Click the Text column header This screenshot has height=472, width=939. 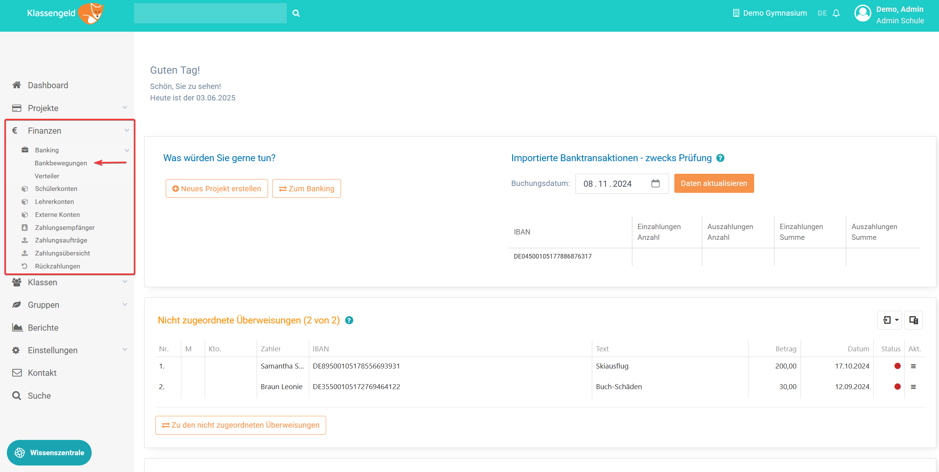[x=602, y=349]
